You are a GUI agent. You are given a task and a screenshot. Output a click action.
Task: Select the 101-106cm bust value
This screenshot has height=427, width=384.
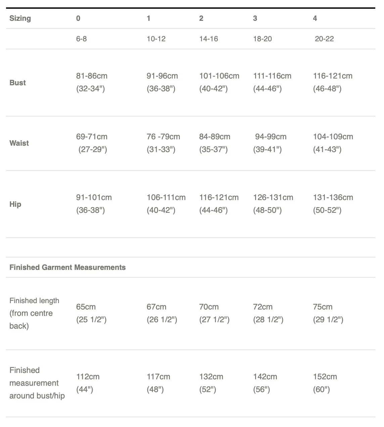point(219,76)
